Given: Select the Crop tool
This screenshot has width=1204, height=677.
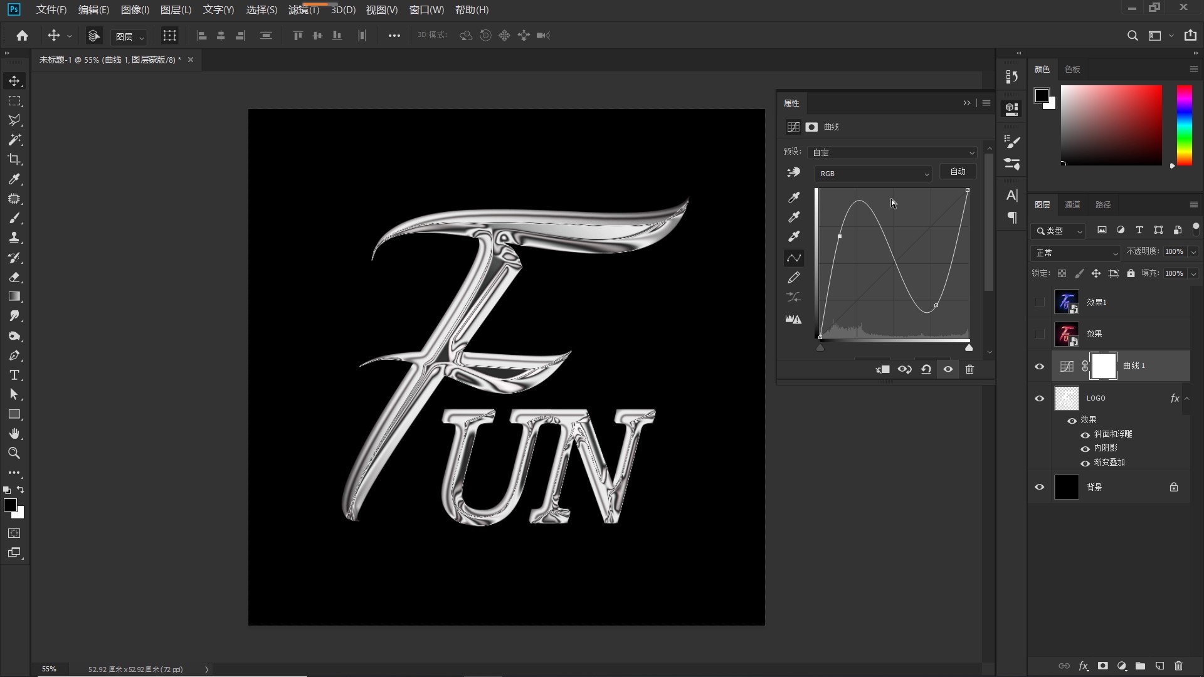Looking at the screenshot, I should 14,159.
